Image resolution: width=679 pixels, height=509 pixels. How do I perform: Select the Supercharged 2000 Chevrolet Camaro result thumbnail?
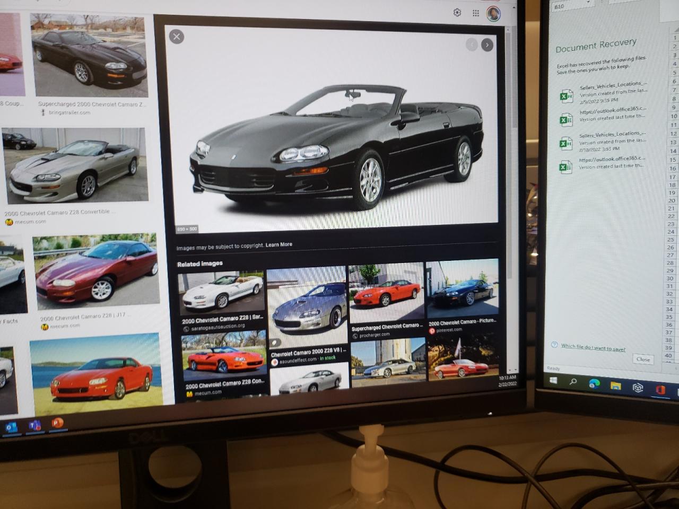90,57
